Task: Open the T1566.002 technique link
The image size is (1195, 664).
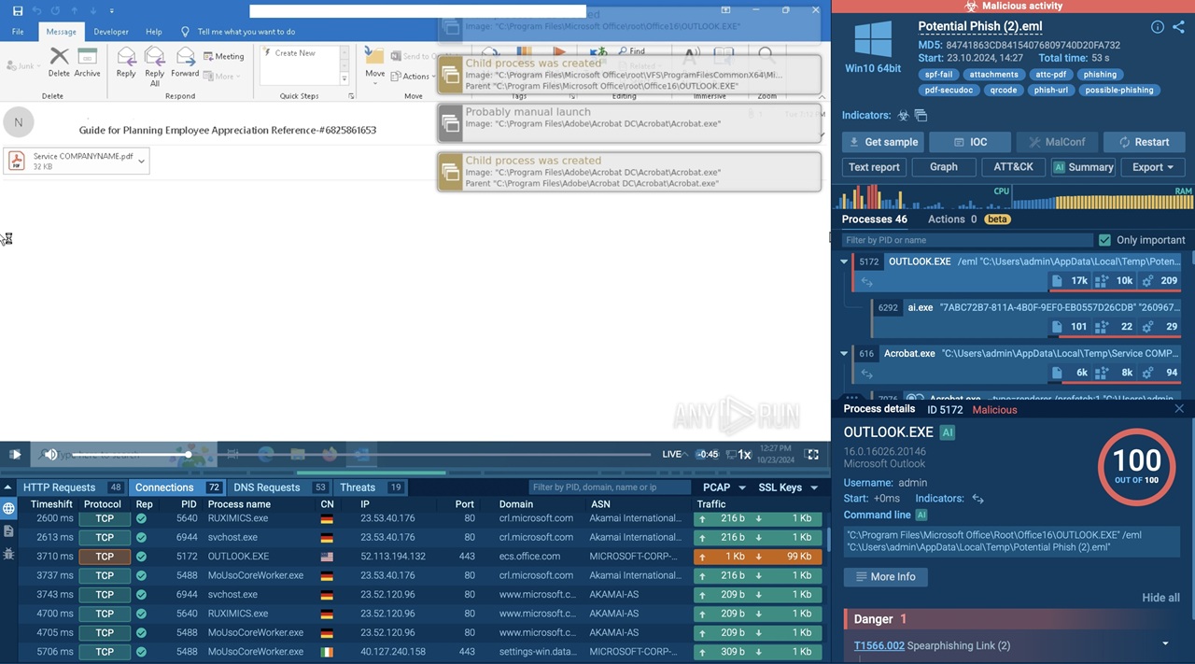Action: click(x=879, y=645)
